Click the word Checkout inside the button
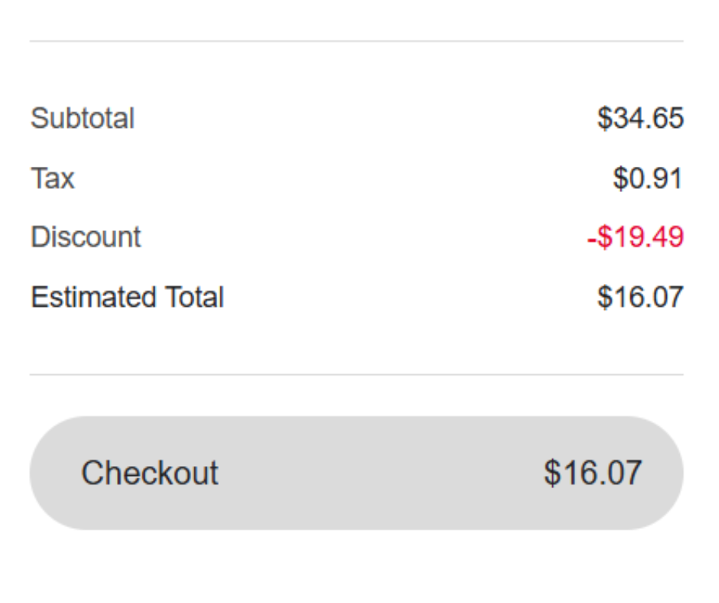The width and height of the screenshot is (719, 603). pos(149,473)
